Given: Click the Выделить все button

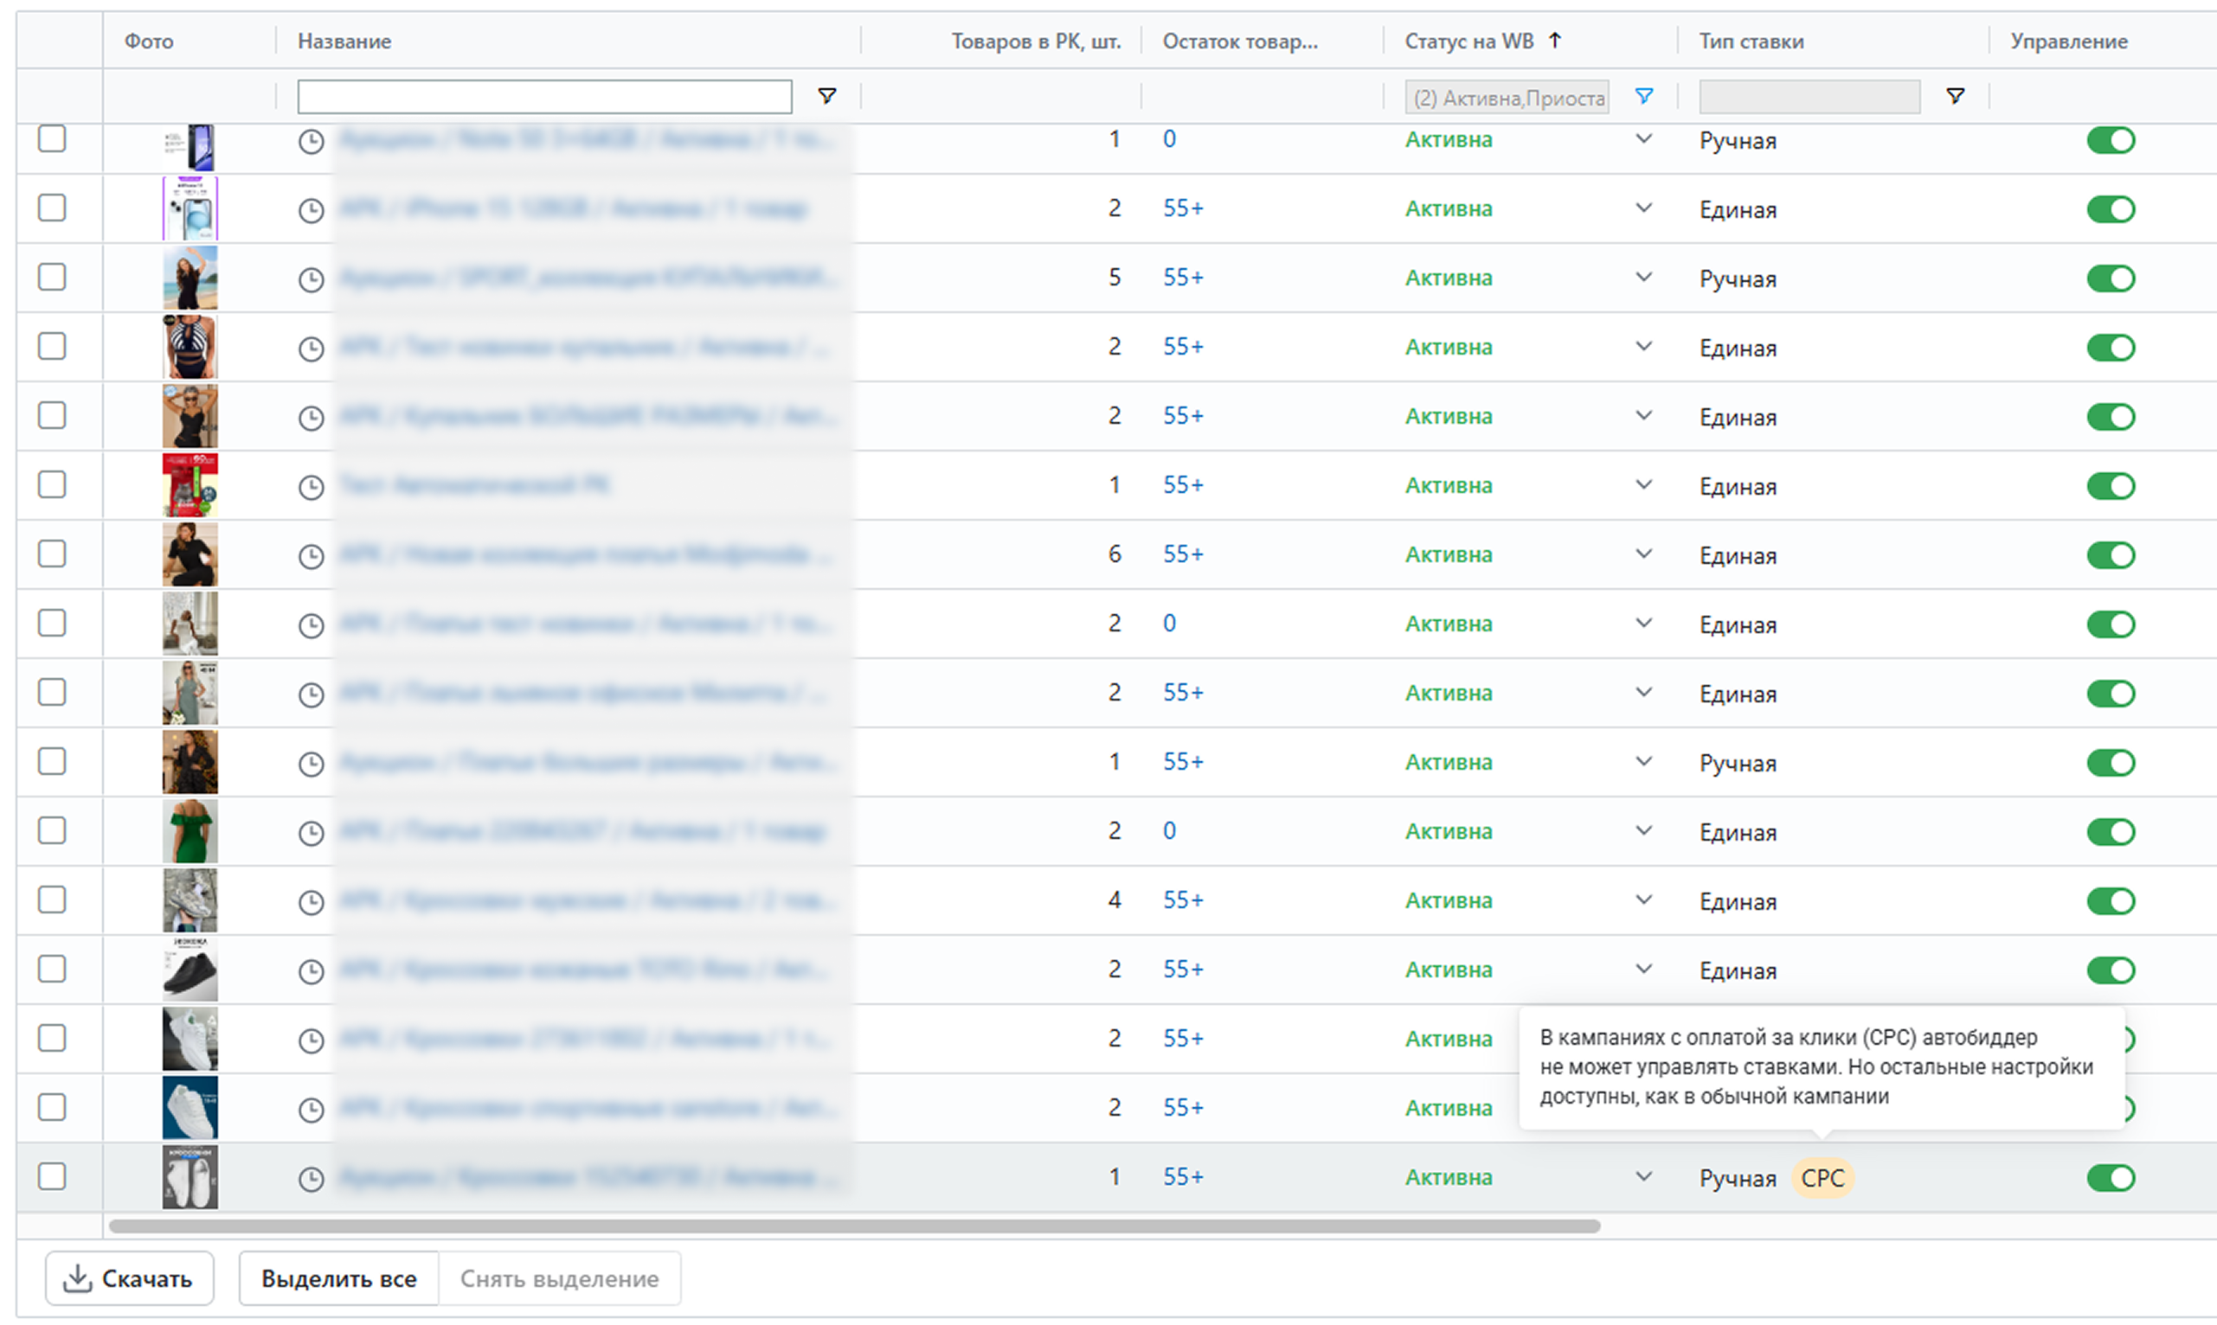Looking at the screenshot, I should [338, 1278].
